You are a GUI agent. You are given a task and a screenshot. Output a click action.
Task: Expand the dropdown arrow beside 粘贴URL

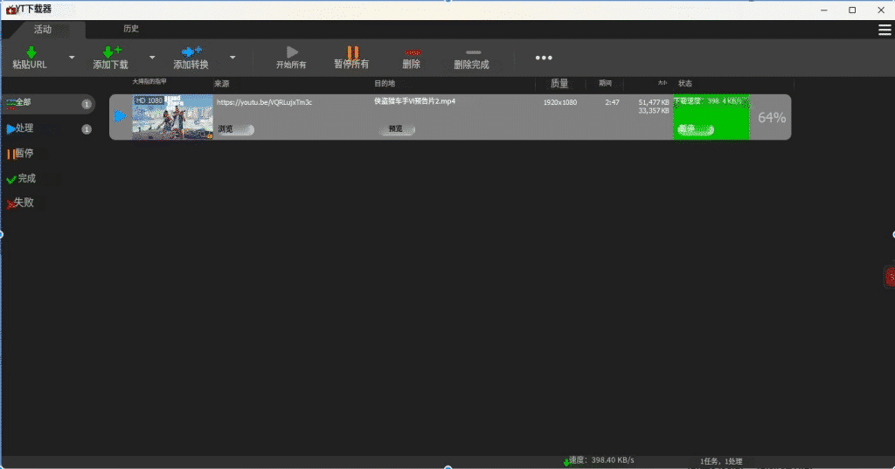(72, 58)
